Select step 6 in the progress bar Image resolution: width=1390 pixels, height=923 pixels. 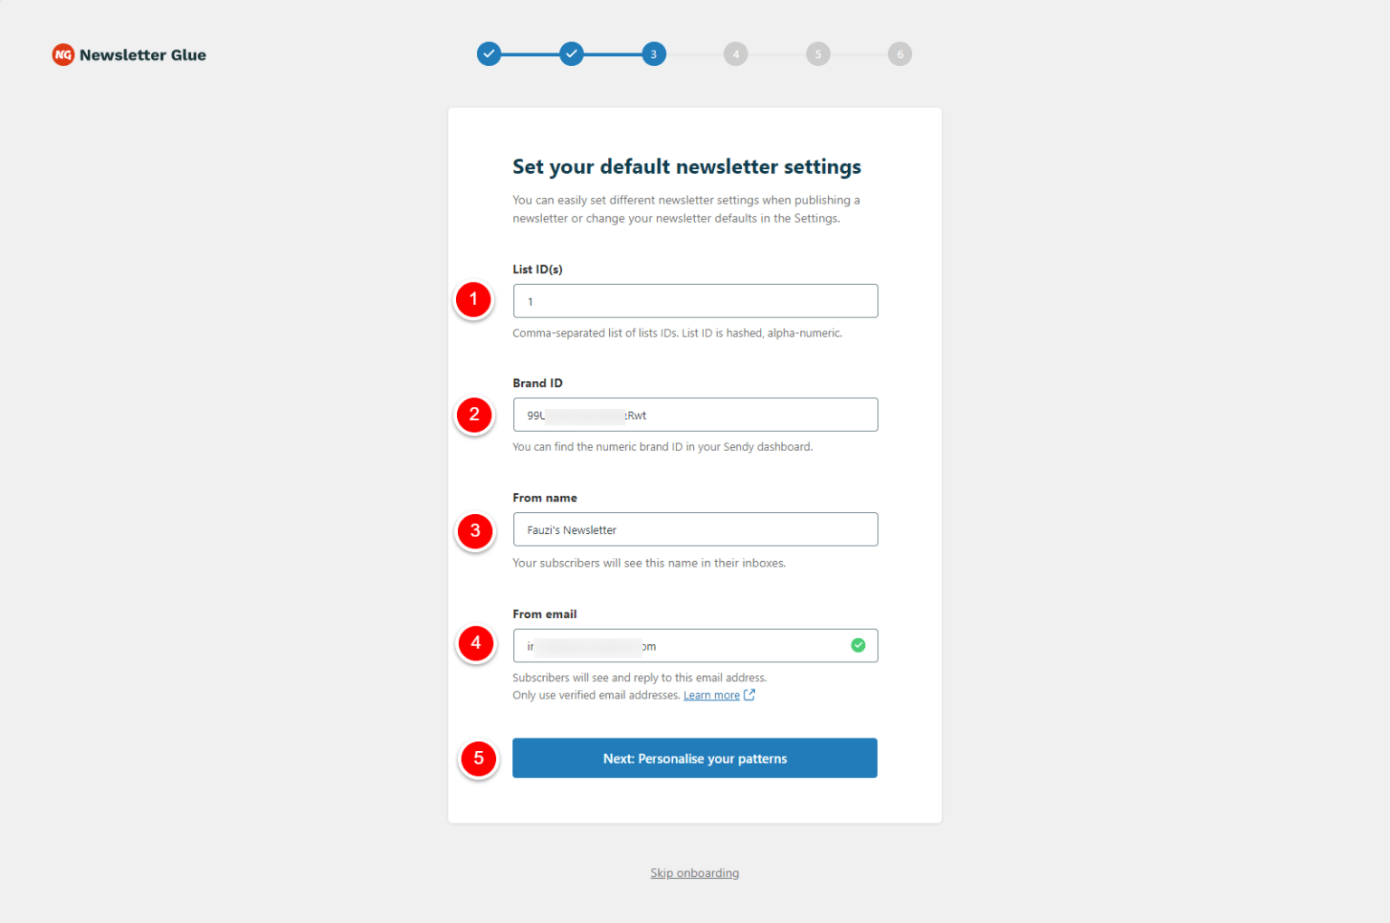(x=900, y=53)
